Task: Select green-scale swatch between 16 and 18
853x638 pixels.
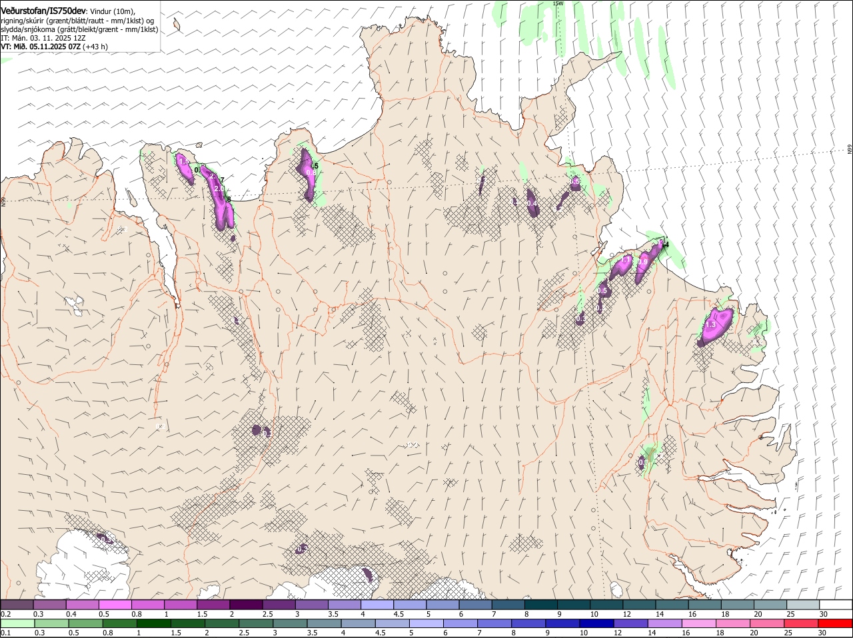Action: [x=699, y=624]
